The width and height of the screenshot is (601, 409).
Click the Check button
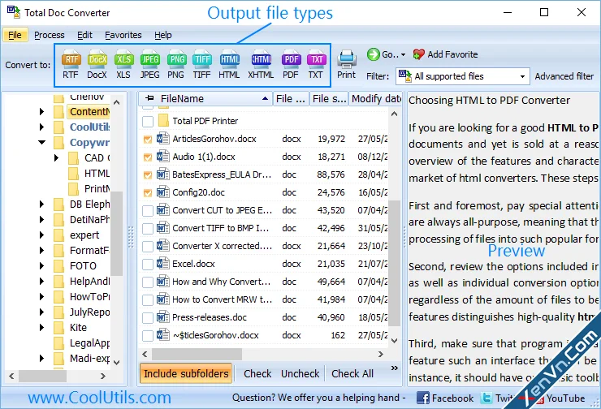pyautogui.click(x=257, y=373)
